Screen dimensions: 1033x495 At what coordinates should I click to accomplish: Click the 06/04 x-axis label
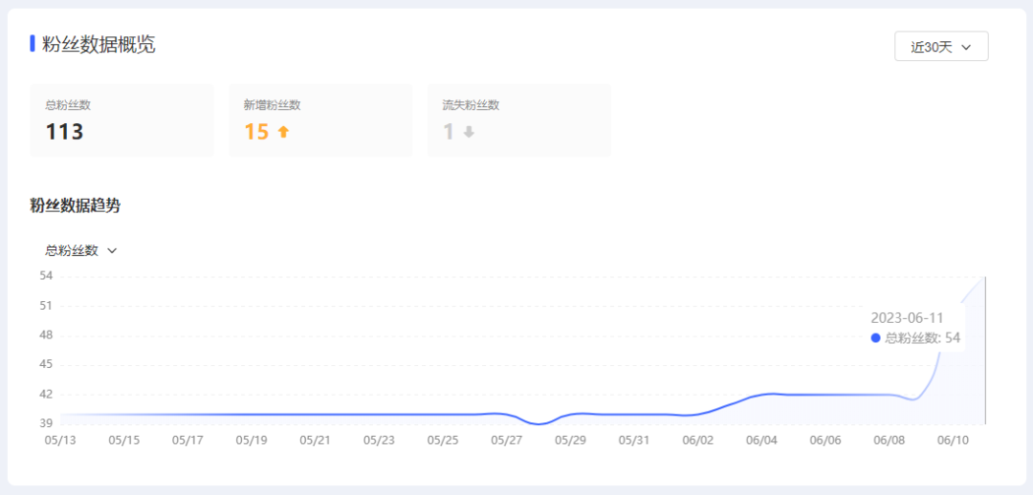(x=761, y=440)
